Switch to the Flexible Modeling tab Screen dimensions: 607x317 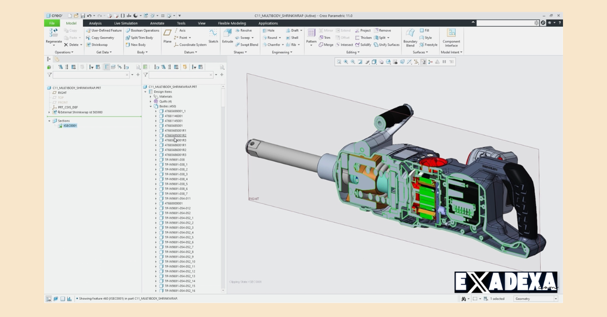(x=232, y=23)
